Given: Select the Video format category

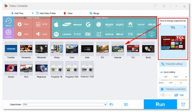Looking at the screenshot, I should (x=23, y=24).
